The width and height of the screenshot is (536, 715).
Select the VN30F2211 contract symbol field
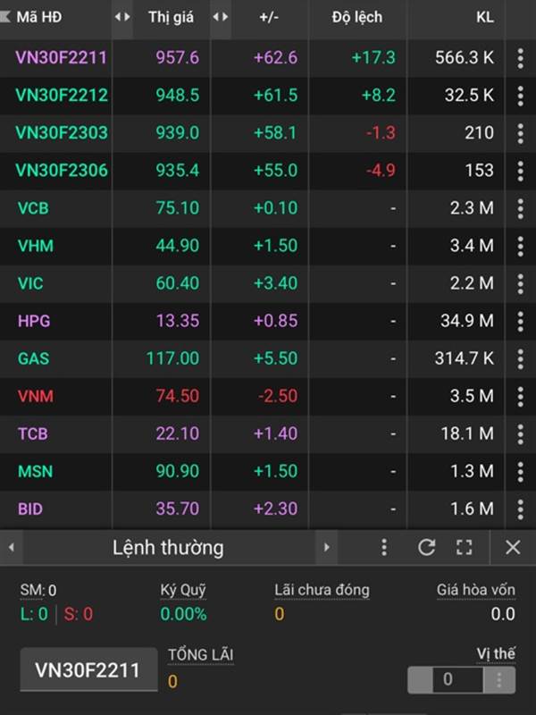point(88,670)
